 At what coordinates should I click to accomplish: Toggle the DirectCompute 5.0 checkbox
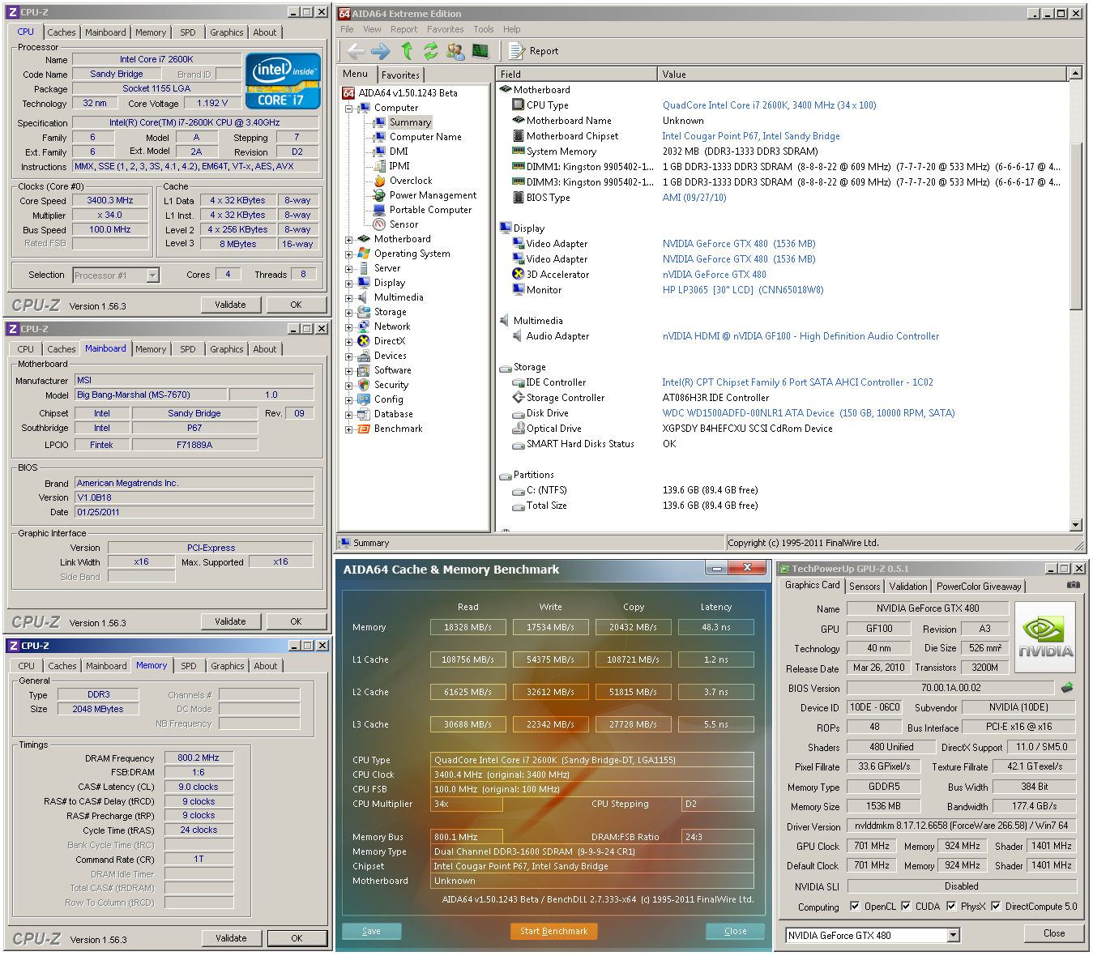coord(996,907)
